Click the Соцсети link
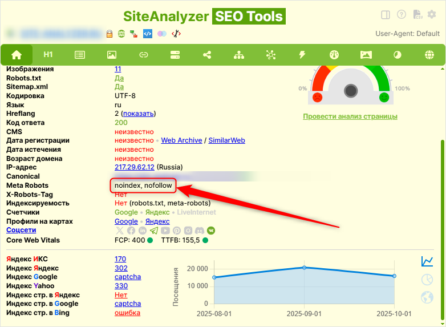 coord(21,230)
